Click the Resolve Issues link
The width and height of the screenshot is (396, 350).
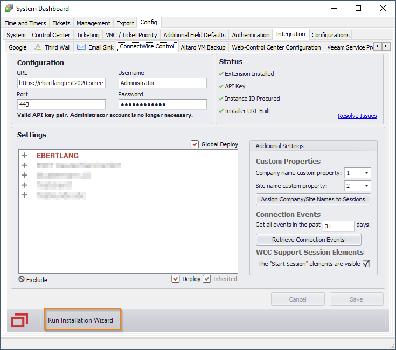[x=357, y=116]
